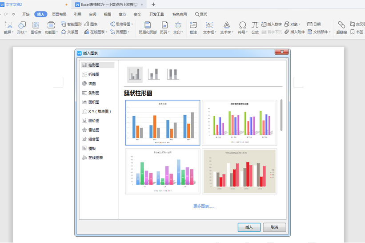Expand the 在线图表 dropdown arrow

pyautogui.click(x=106, y=32)
